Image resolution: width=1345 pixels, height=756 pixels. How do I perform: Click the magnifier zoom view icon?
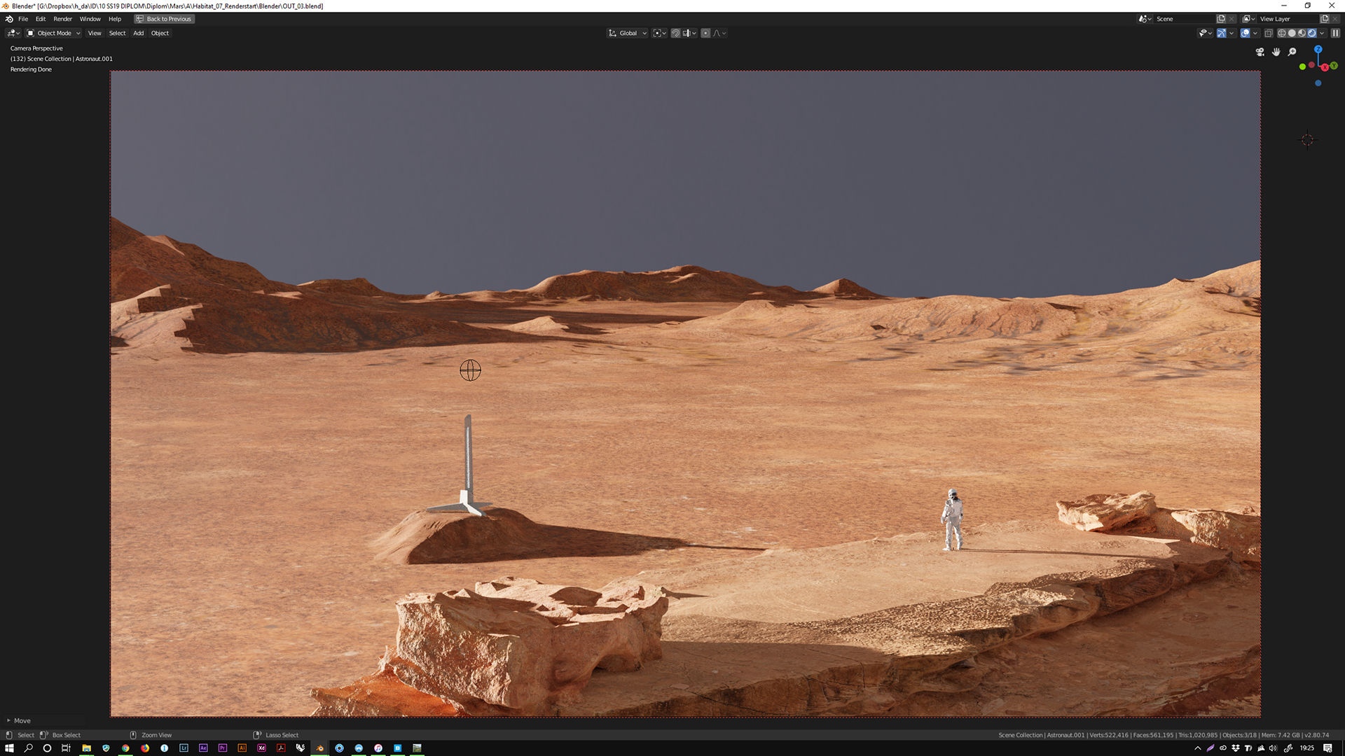pos(1292,52)
